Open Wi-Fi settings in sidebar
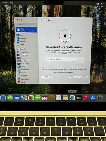The width and height of the screenshot is (106, 141). pos(20,35)
